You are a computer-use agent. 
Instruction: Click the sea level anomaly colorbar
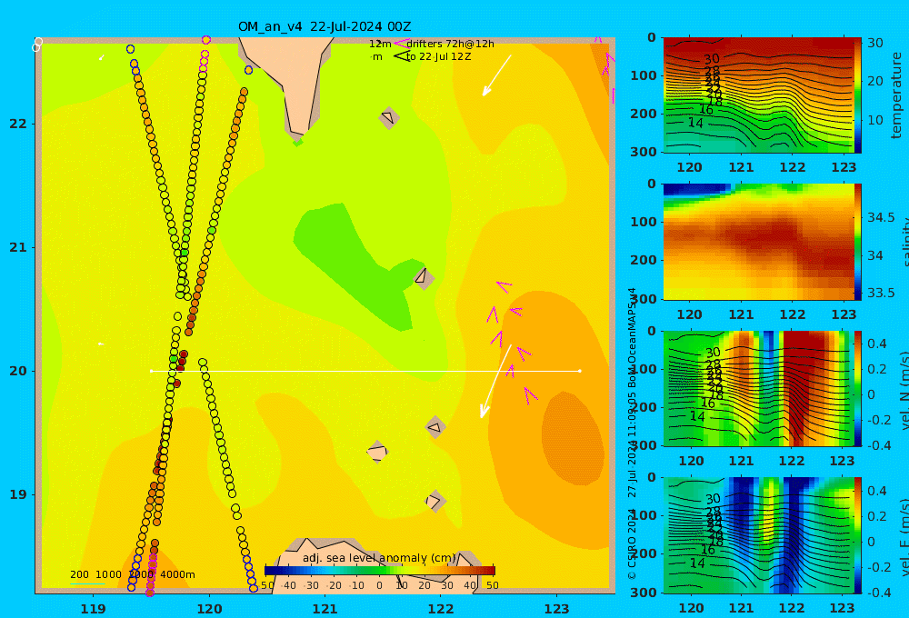(380, 571)
